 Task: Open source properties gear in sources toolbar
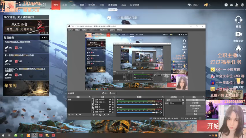click(101, 115)
